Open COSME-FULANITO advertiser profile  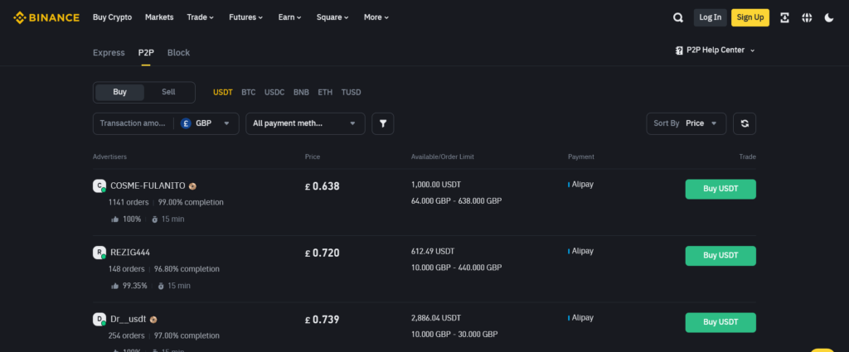point(148,186)
